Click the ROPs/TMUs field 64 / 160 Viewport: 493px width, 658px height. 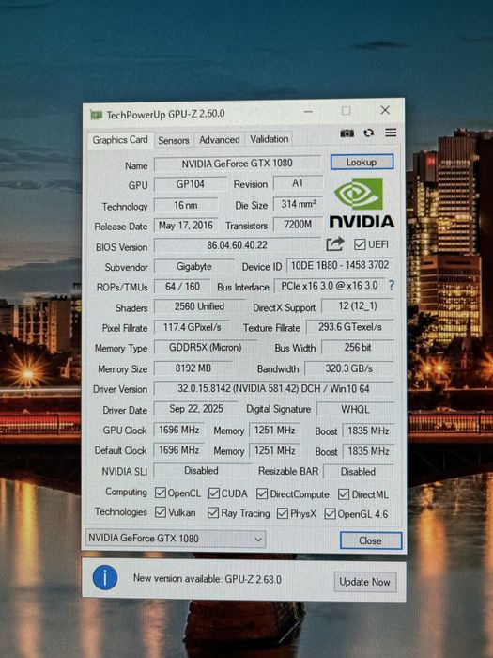pos(183,287)
